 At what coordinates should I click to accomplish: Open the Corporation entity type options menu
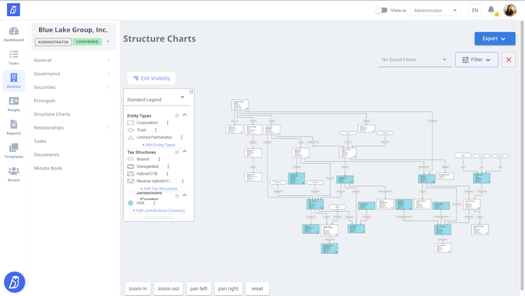click(x=168, y=123)
